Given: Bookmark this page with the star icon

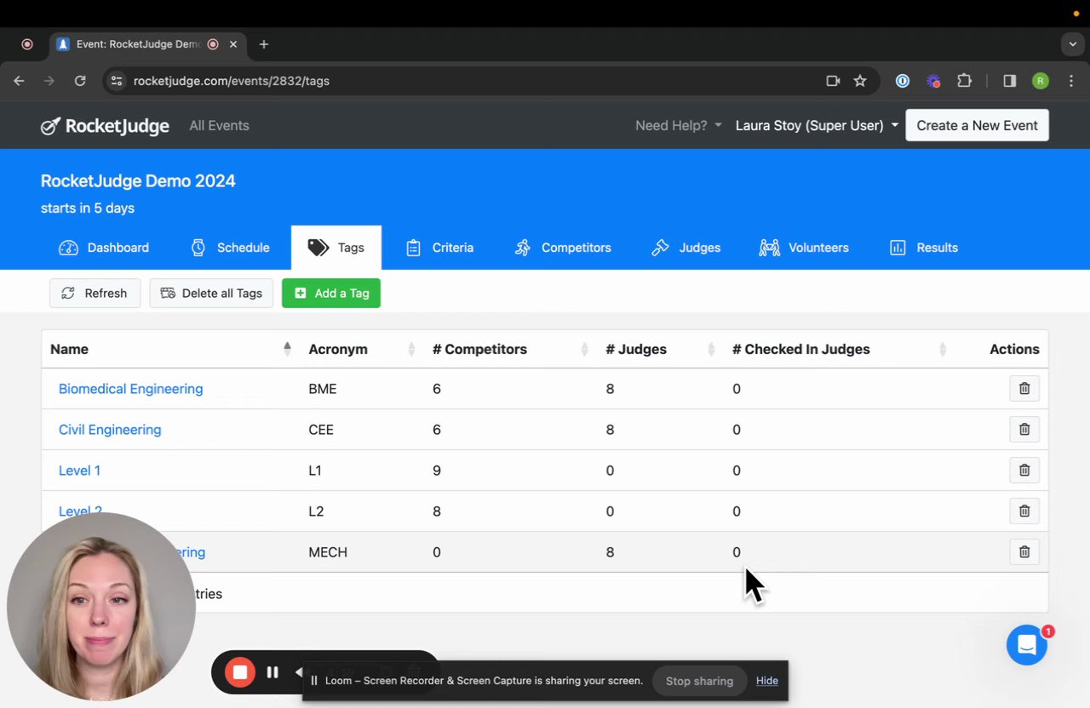Looking at the screenshot, I should click(x=860, y=81).
